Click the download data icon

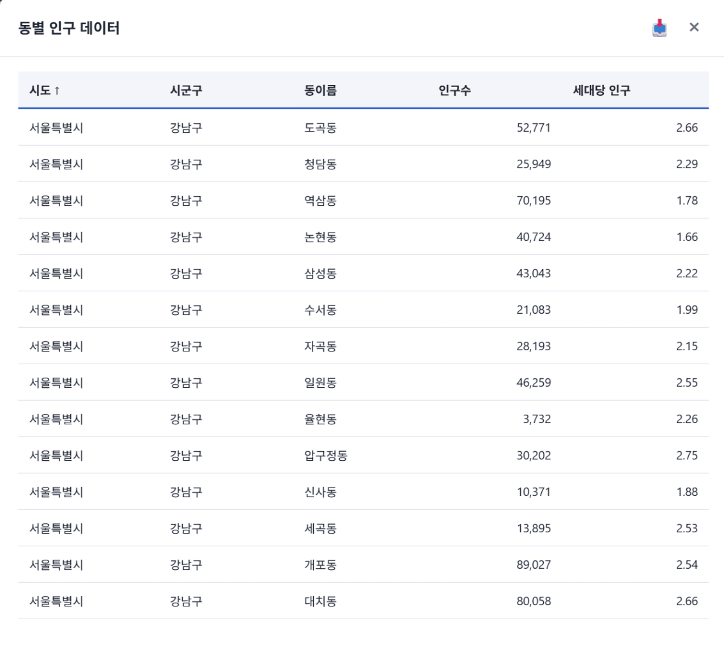coord(659,28)
